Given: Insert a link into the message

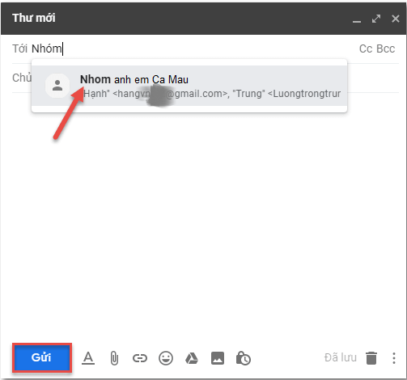Looking at the screenshot, I should click(140, 358).
